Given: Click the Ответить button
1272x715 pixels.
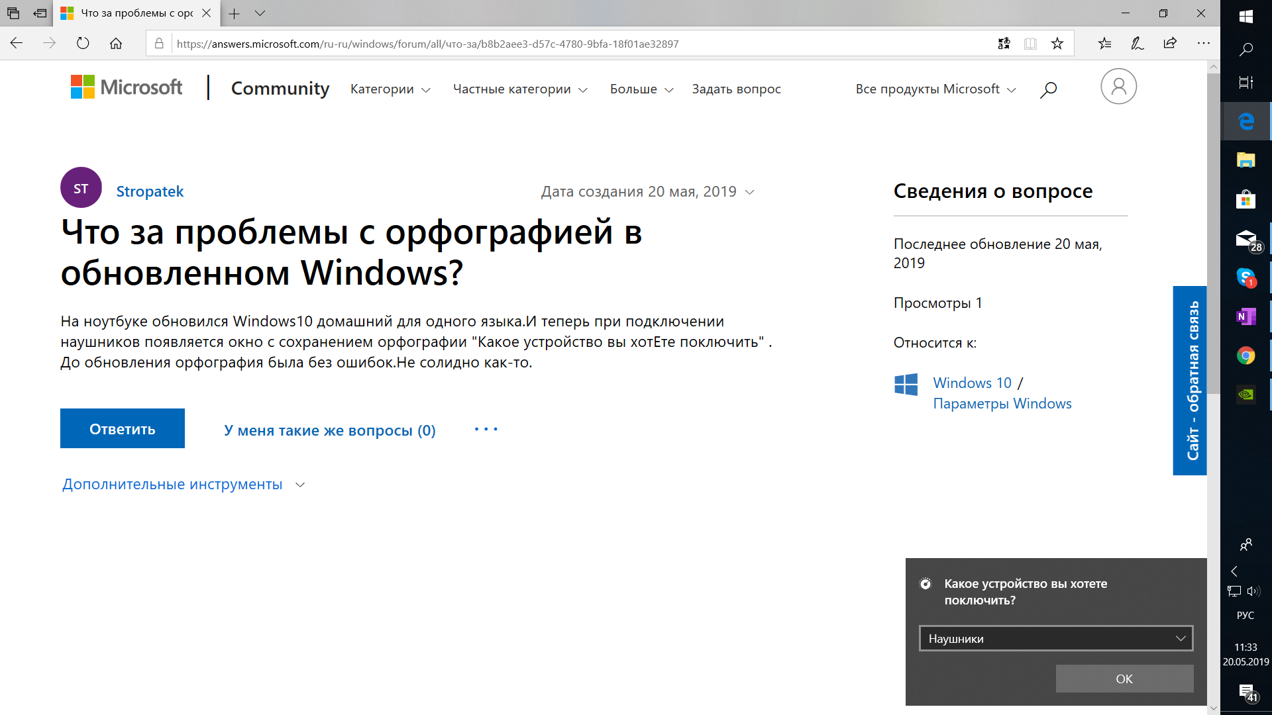Looking at the screenshot, I should 123,428.
